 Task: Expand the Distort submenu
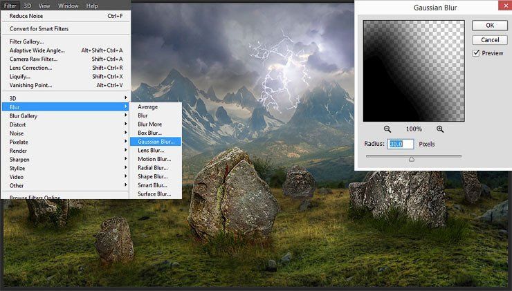[66, 124]
